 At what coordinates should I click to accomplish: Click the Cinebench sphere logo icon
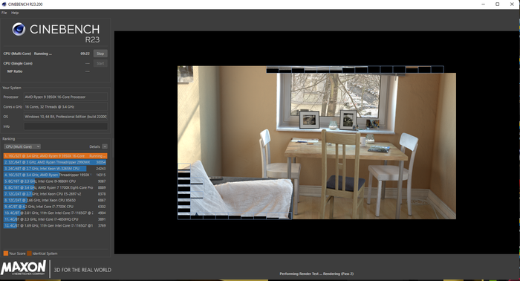tap(19, 29)
